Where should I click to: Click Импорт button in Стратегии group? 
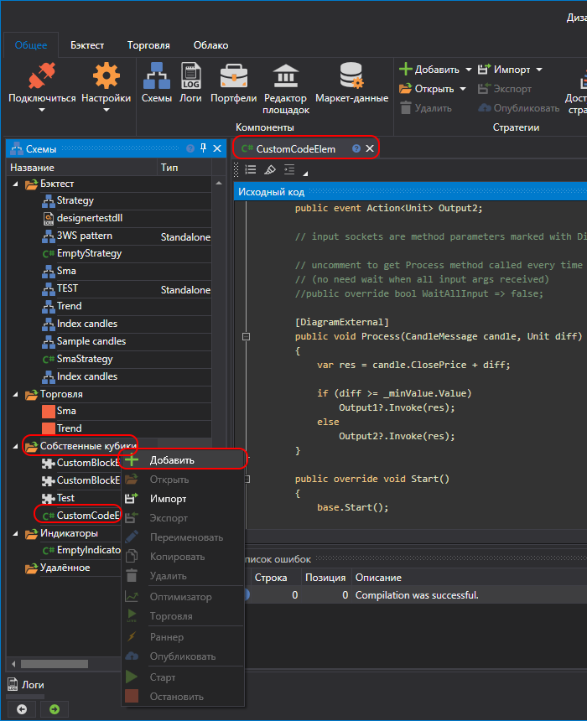click(x=504, y=70)
